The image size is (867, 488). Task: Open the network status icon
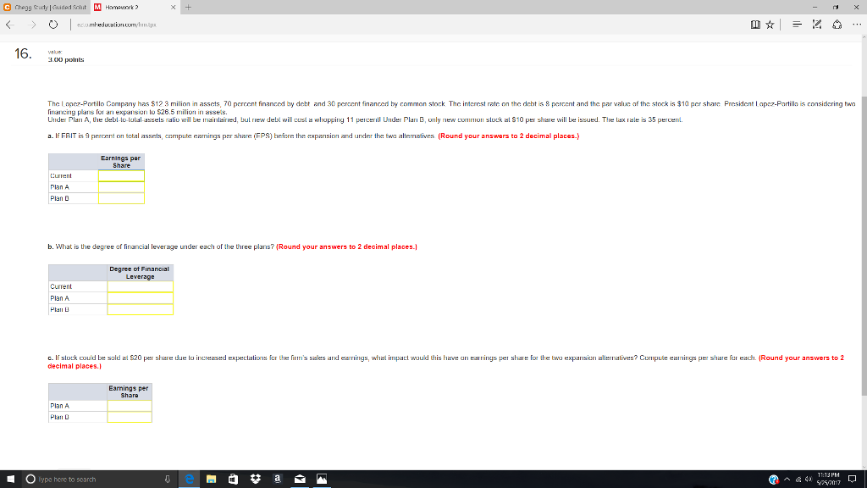click(x=798, y=480)
